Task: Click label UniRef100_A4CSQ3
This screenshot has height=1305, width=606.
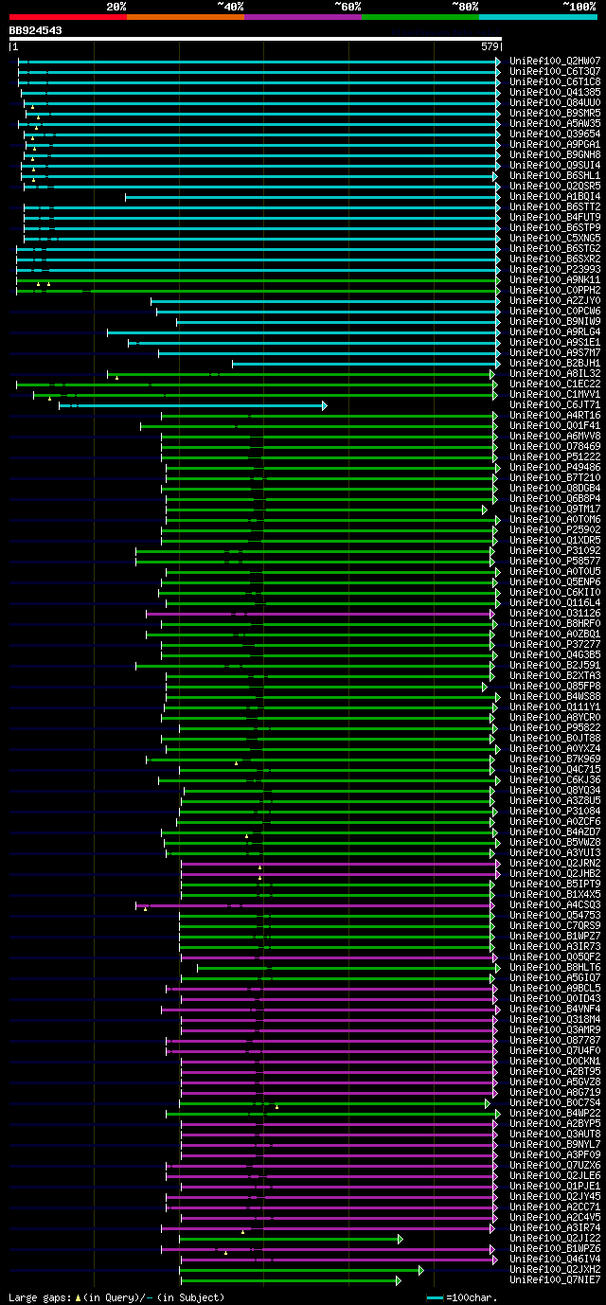Action: 555,904
